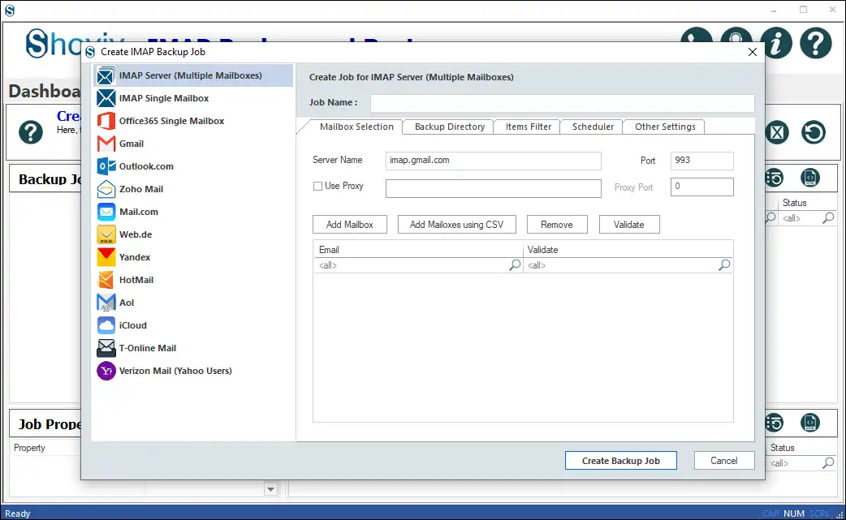Viewport: 846px width, 520px height.
Task: Switch to the Scheduler tab
Action: pyautogui.click(x=593, y=127)
